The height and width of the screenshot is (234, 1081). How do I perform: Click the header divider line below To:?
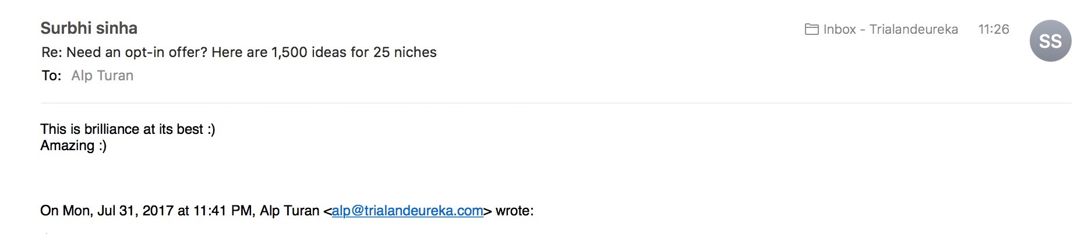556,103
